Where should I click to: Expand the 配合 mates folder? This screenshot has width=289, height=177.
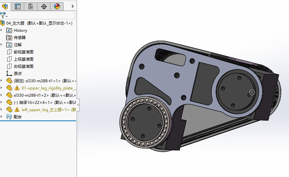tap(1, 116)
